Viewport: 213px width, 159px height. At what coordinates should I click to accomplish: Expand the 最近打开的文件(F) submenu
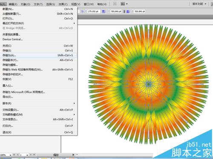[x=38, y=23]
